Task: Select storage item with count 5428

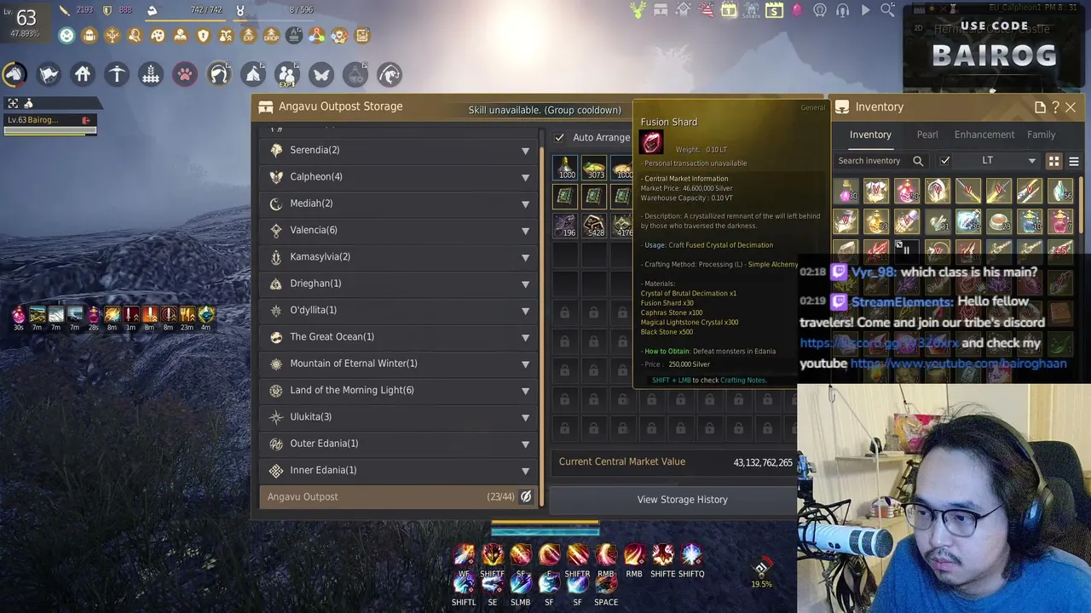Action: click(x=594, y=226)
